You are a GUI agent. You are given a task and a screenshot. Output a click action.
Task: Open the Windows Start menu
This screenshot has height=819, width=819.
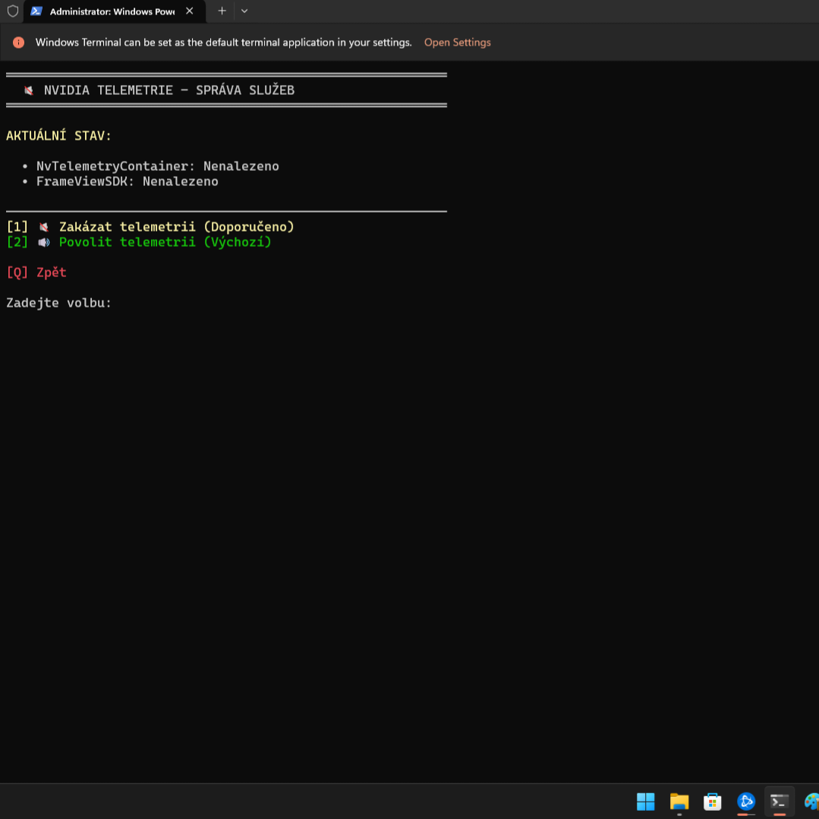point(645,802)
